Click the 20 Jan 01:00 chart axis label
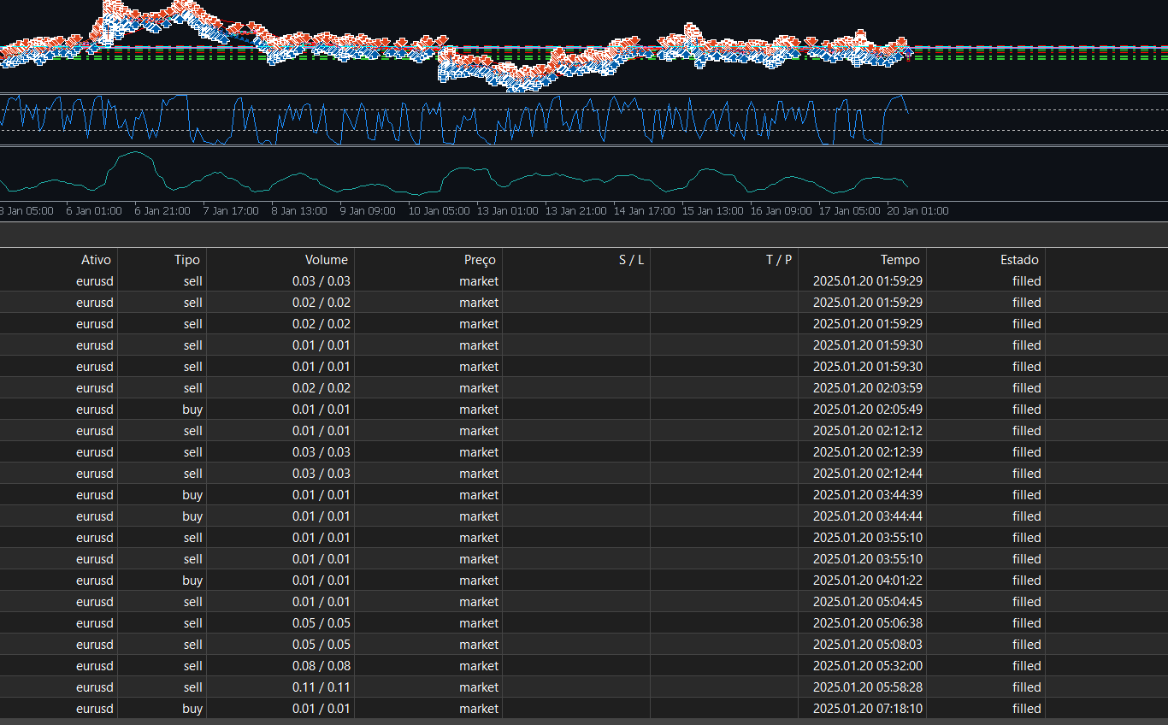 (x=917, y=210)
